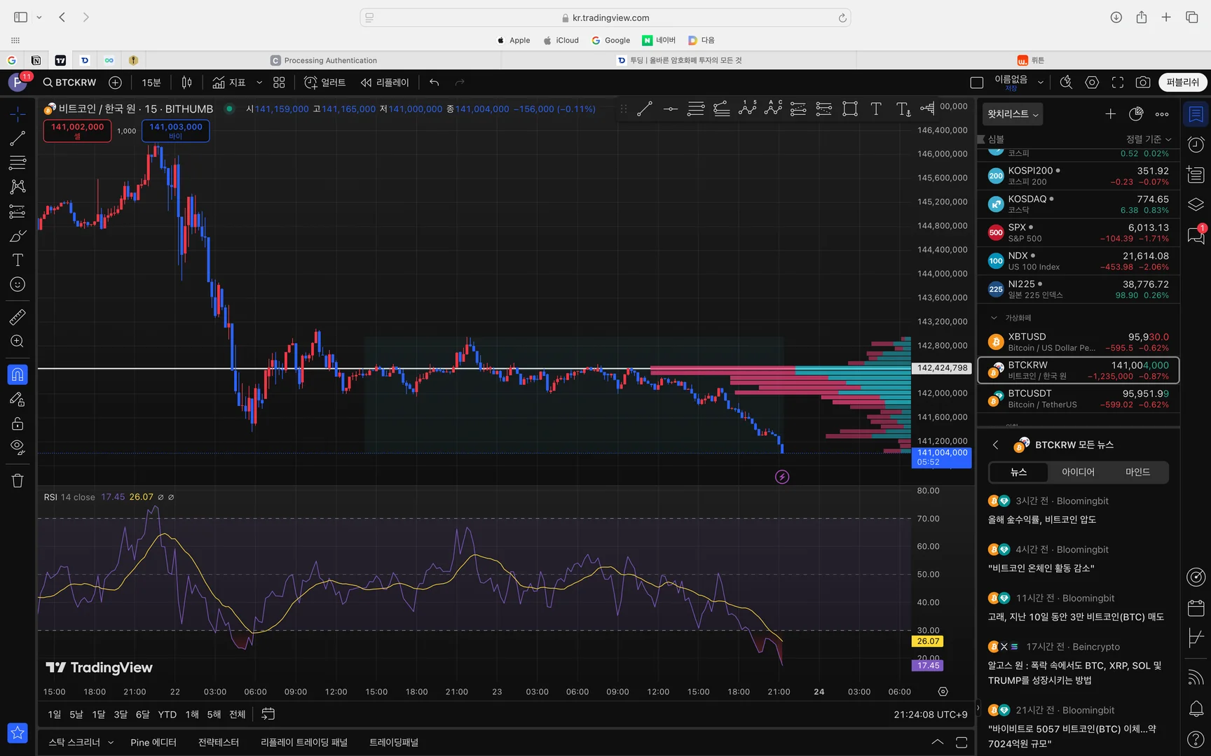
Task: Click the 퍼블리쉬 button
Action: click(1182, 83)
